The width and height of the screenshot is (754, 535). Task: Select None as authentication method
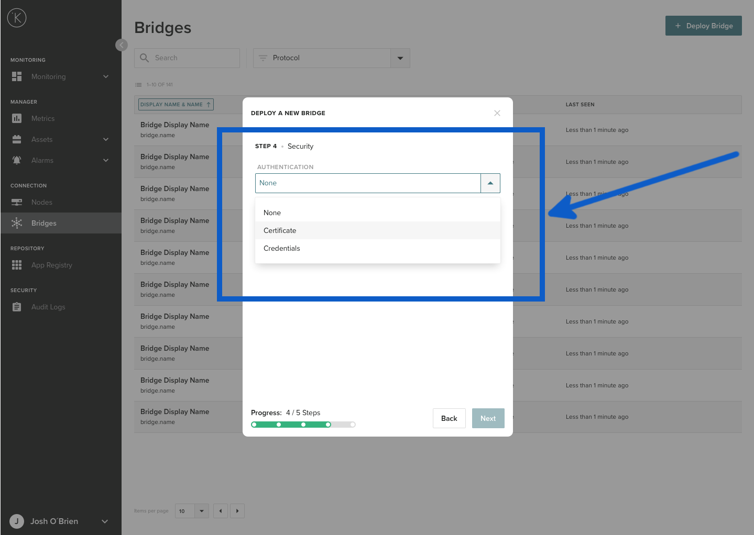(x=272, y=213)
